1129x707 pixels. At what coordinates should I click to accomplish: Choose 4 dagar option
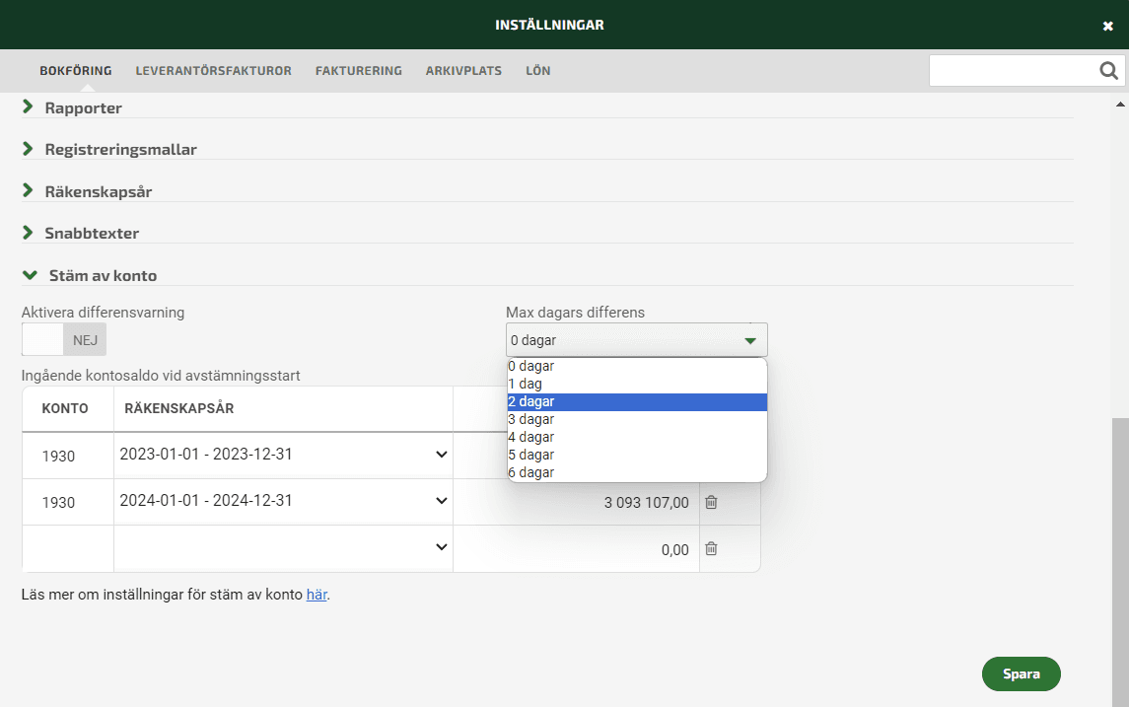tap(637, 437)
